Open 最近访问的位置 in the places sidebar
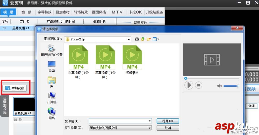Screen dimensions: 259x135 (52, 50)
